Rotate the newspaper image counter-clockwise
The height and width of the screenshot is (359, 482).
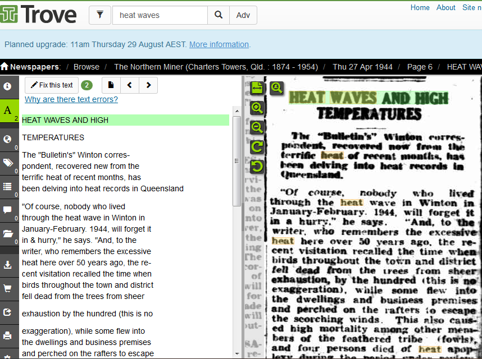pyautogui.click(x=257, y=166)
